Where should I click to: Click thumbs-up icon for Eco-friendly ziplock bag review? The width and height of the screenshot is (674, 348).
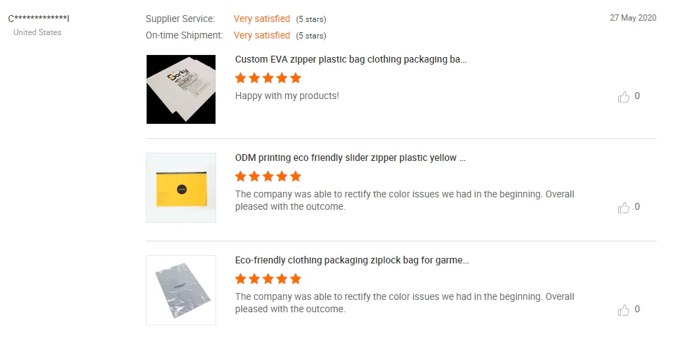point(623,309)
